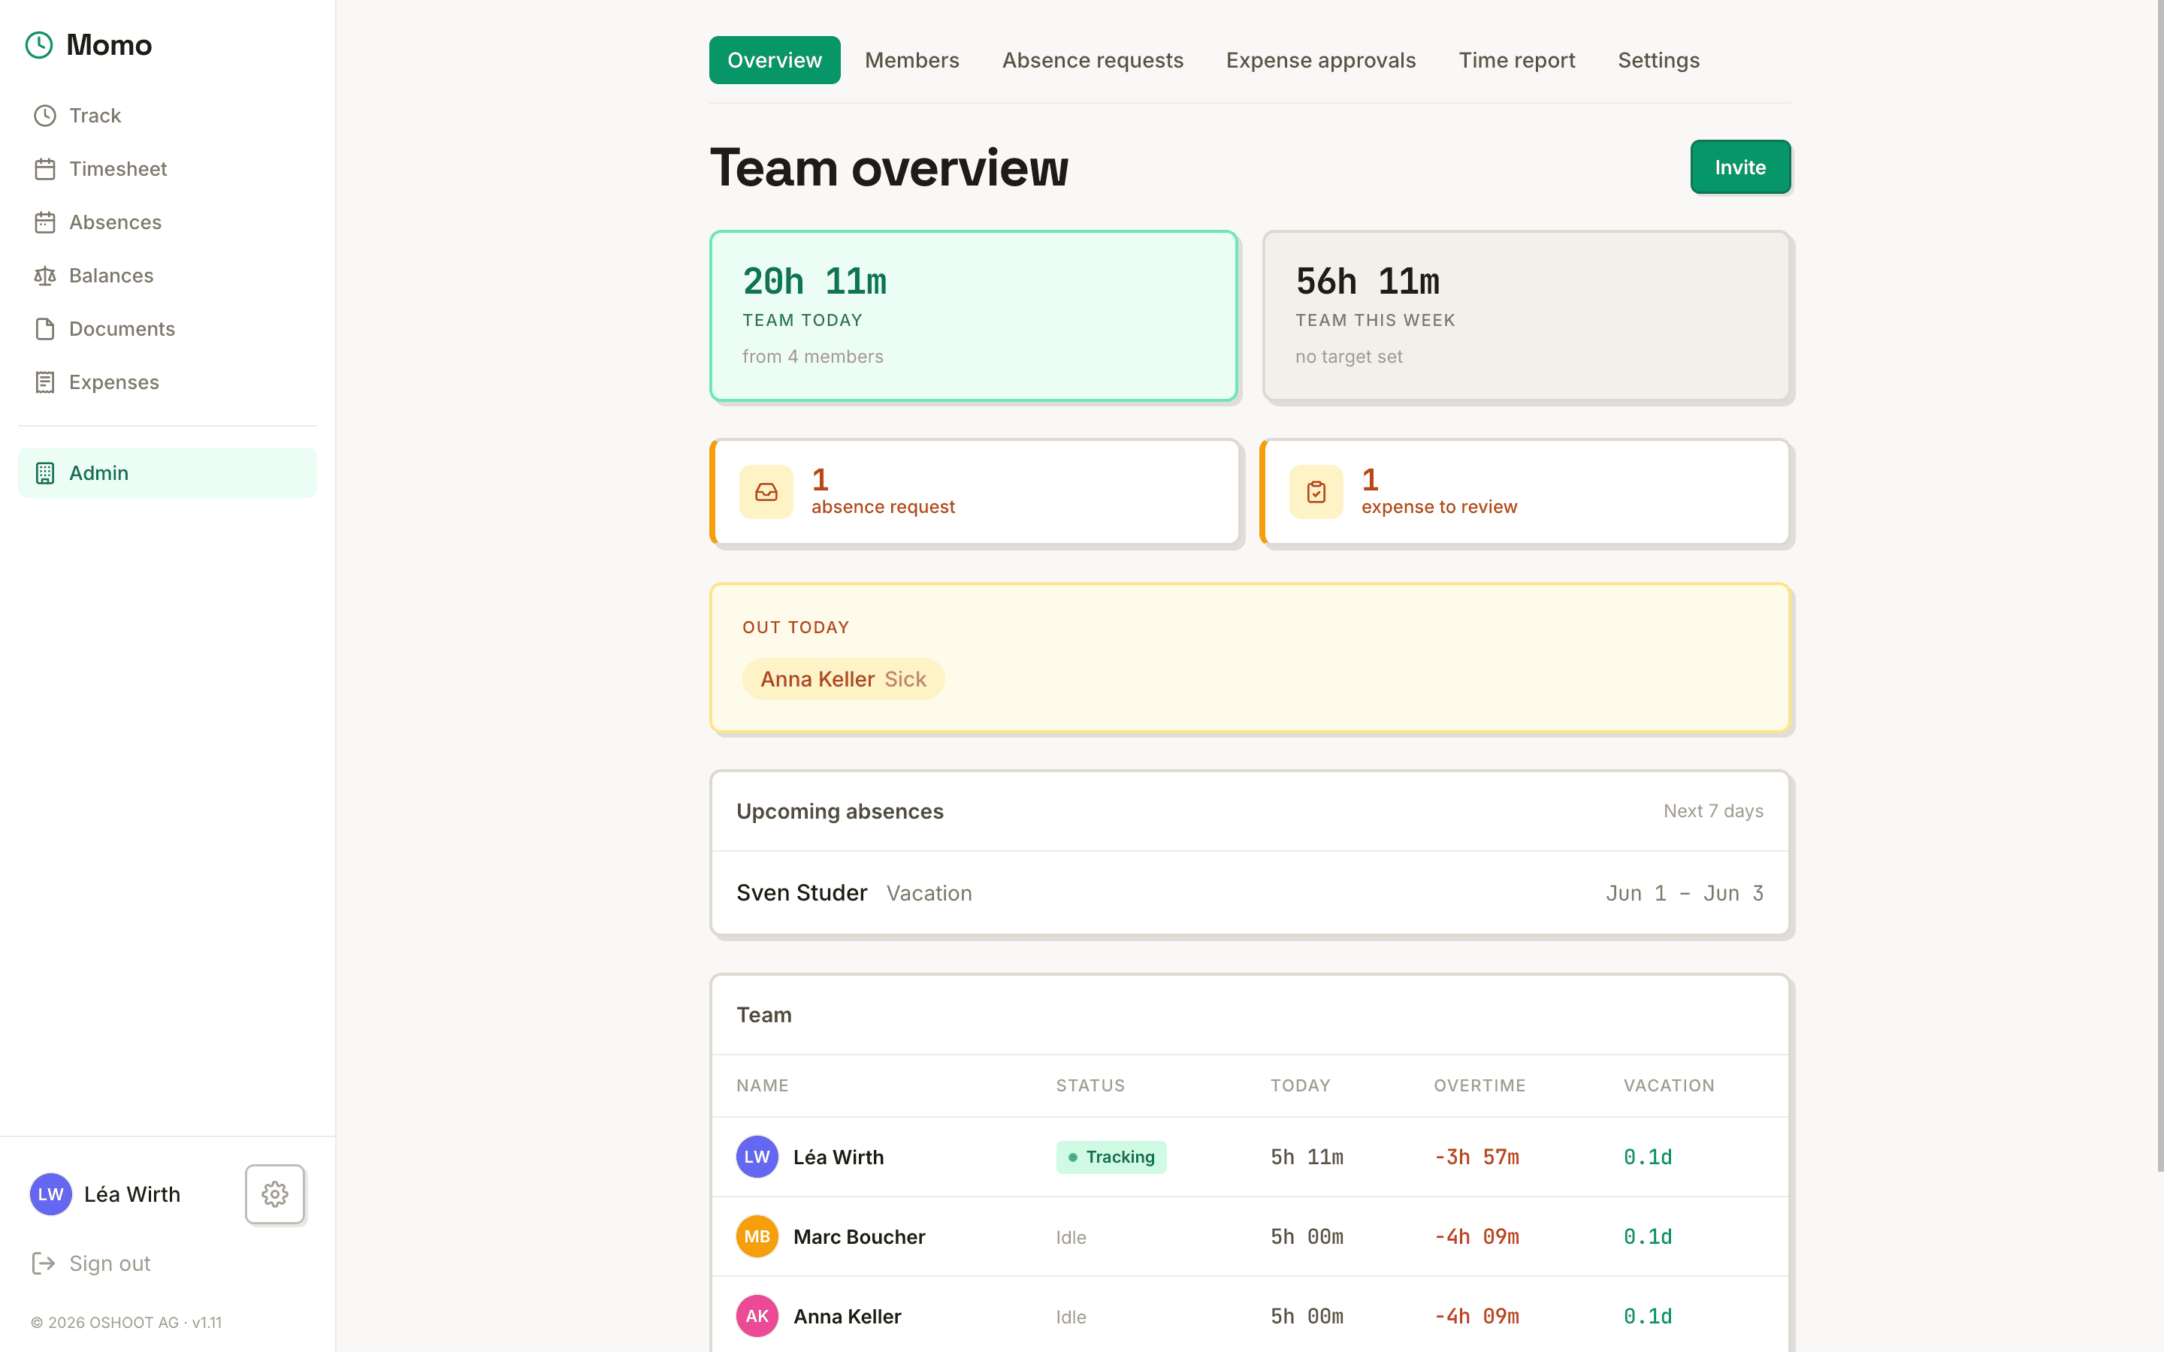Open the Absence requests tab
This screenshot has height=1352, width=2164.
click(1093, 60)
